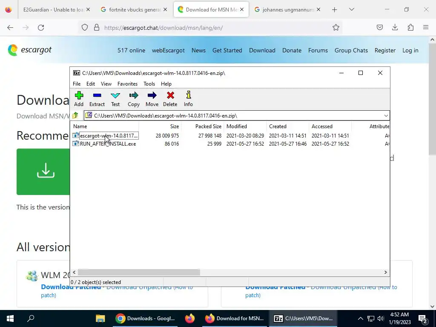Open the View menu in 7-Zip
This screenshot has height=327, width=436.
pos(106,84)
